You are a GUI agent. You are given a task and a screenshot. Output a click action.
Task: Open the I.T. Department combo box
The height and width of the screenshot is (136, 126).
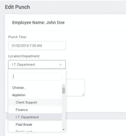point(37,65)
